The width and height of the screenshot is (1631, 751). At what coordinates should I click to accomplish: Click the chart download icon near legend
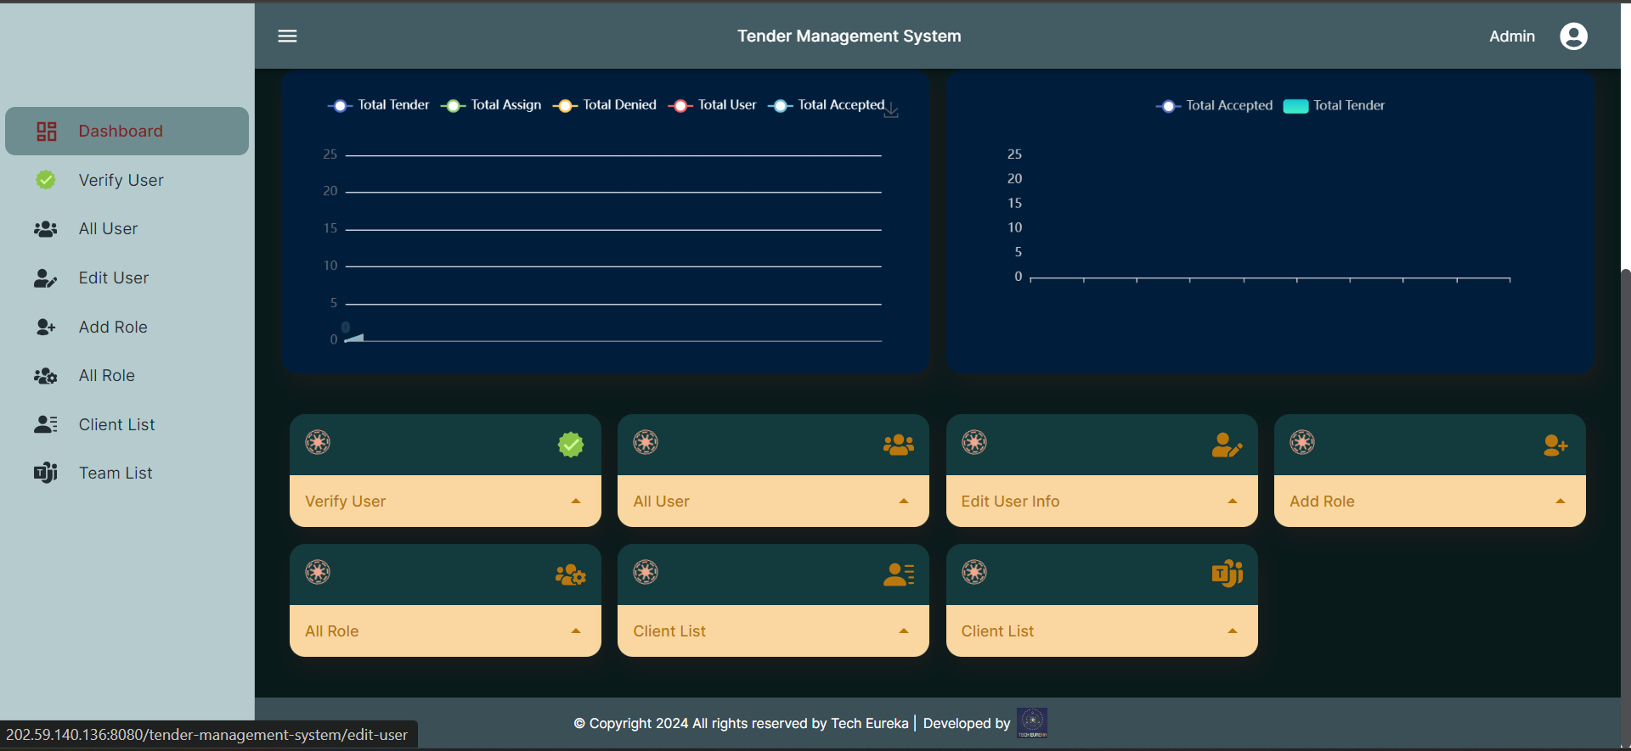891,110
